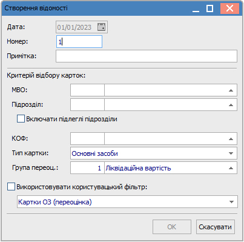
Task: Enable Включати підлеглі підрозділи checkbox
Action: click(x=21, y=119)
